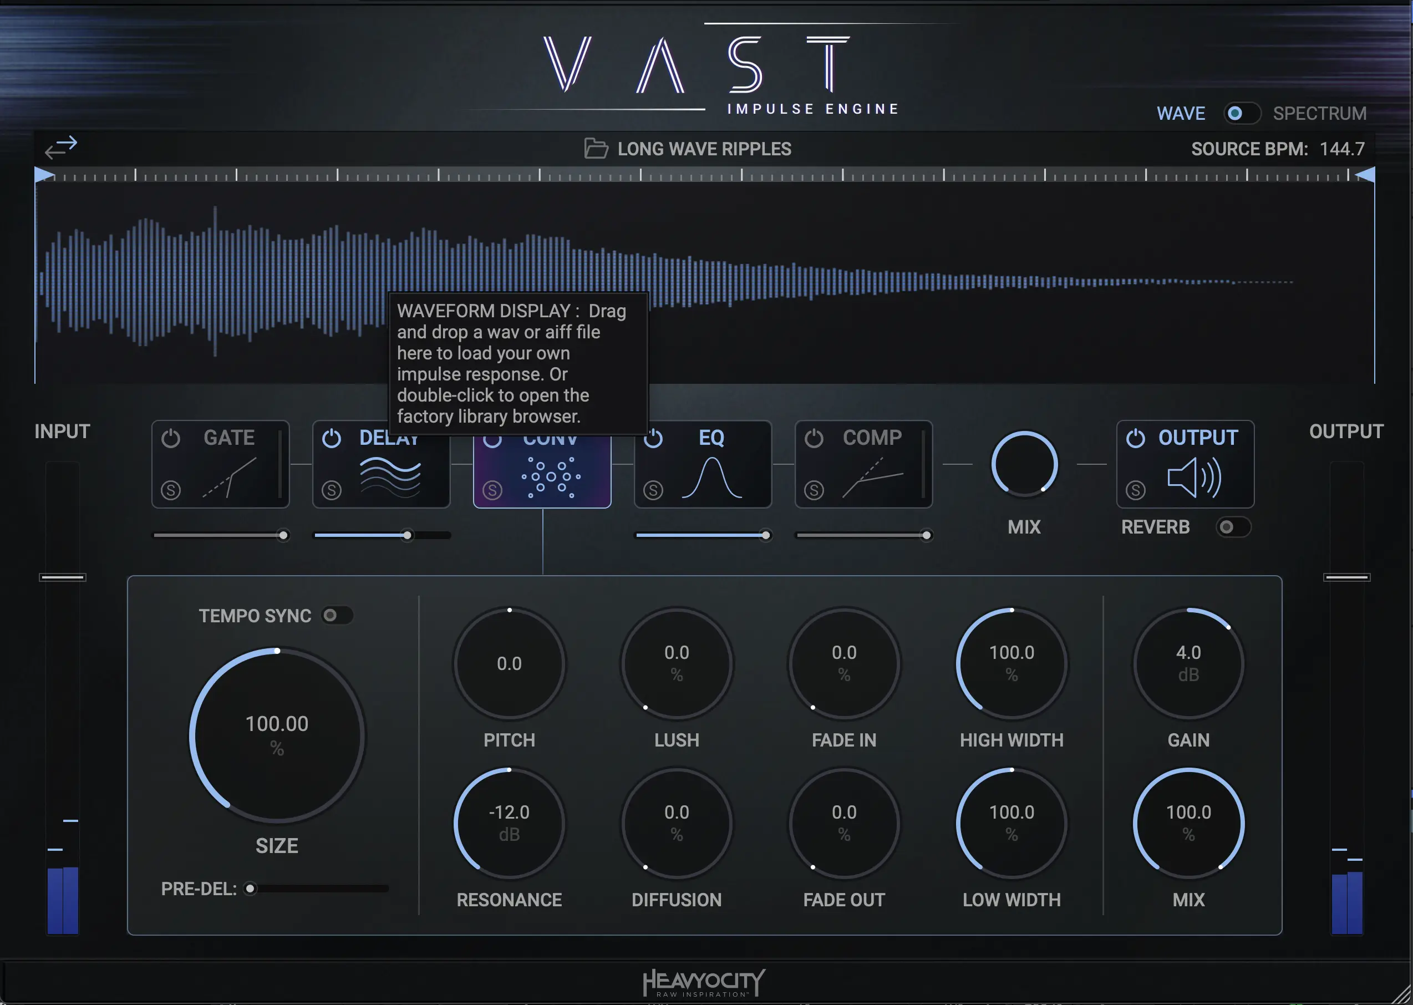Click the FADE IN knob
This screenshot has height=1005, width=1413.
click(844, 664)
